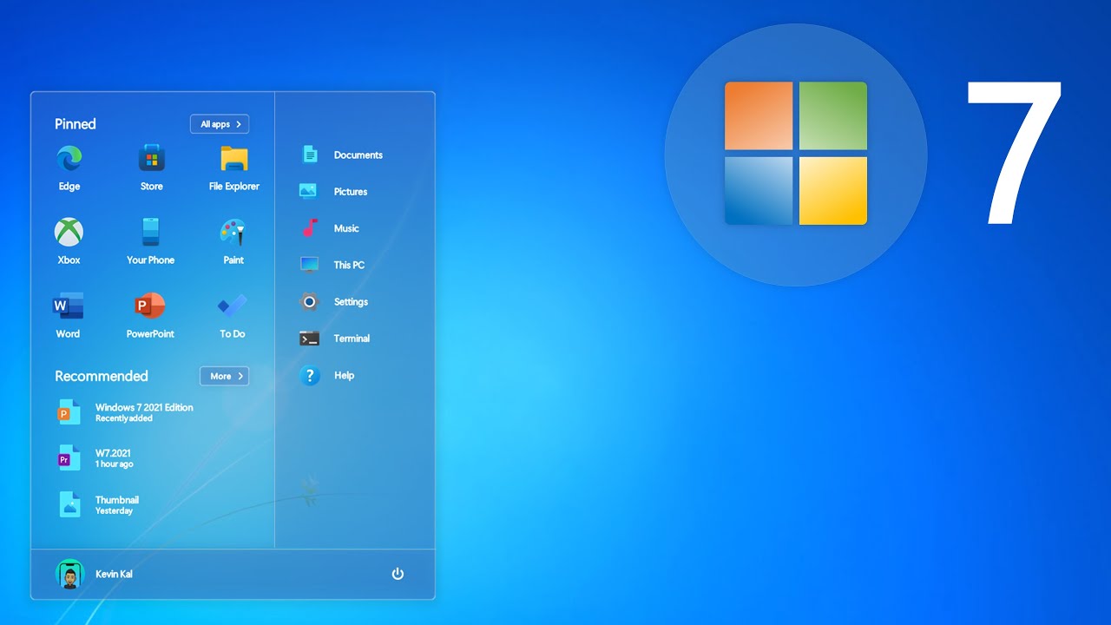Open the Edge browser icon

(x=69, y=158)
